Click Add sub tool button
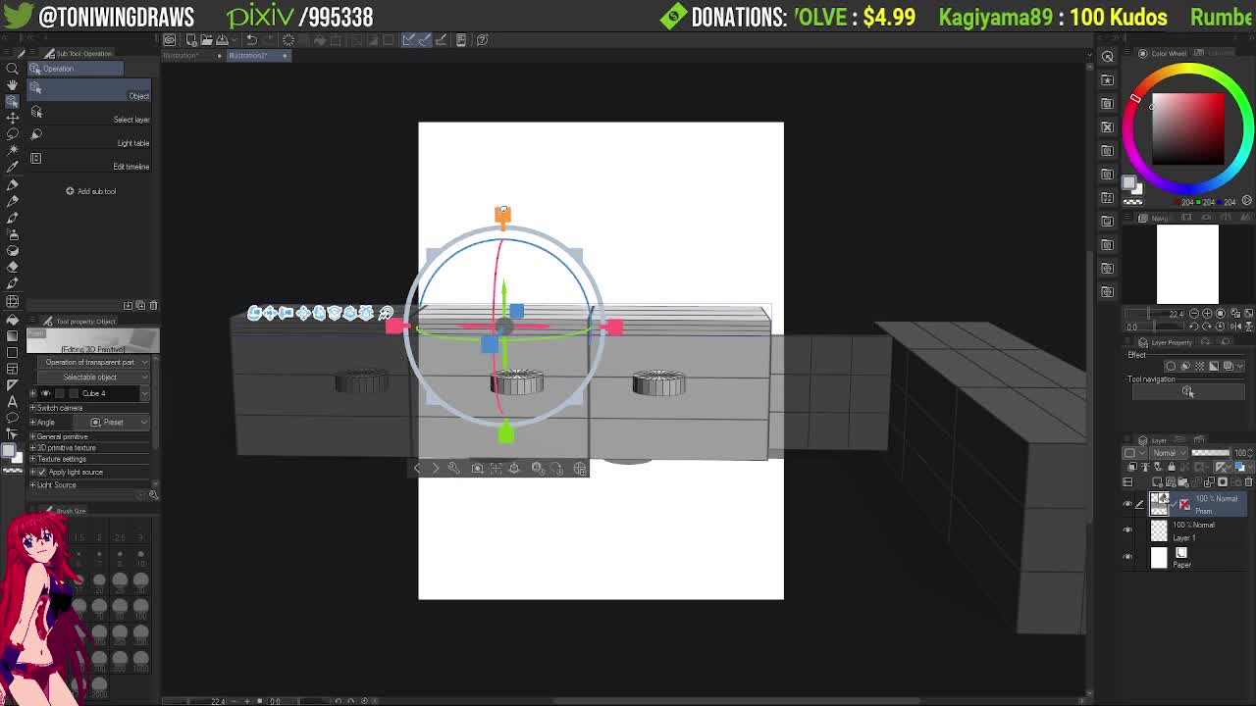 (x=91, y=191)
